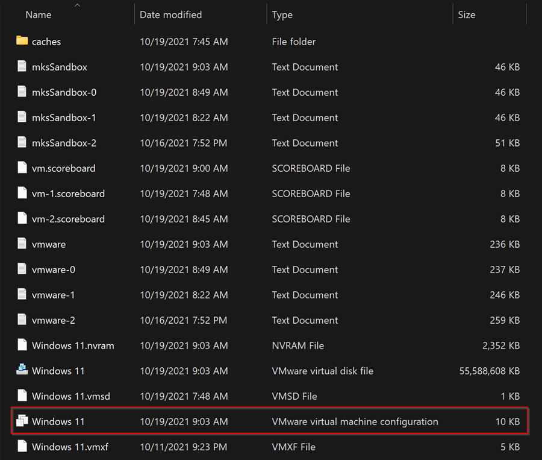Viewport: 542px width, 460px height.
Task: Select the vmware-1 file name
Action: (53, 295)
